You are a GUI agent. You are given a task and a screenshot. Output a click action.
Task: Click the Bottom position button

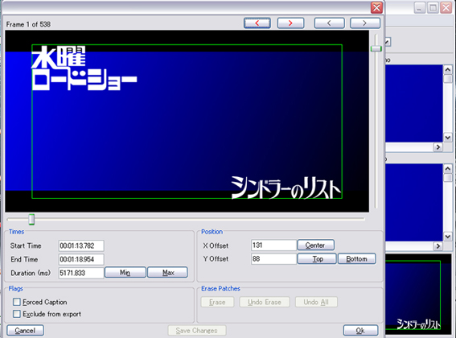pyautogui.click(x=357, y=259)
